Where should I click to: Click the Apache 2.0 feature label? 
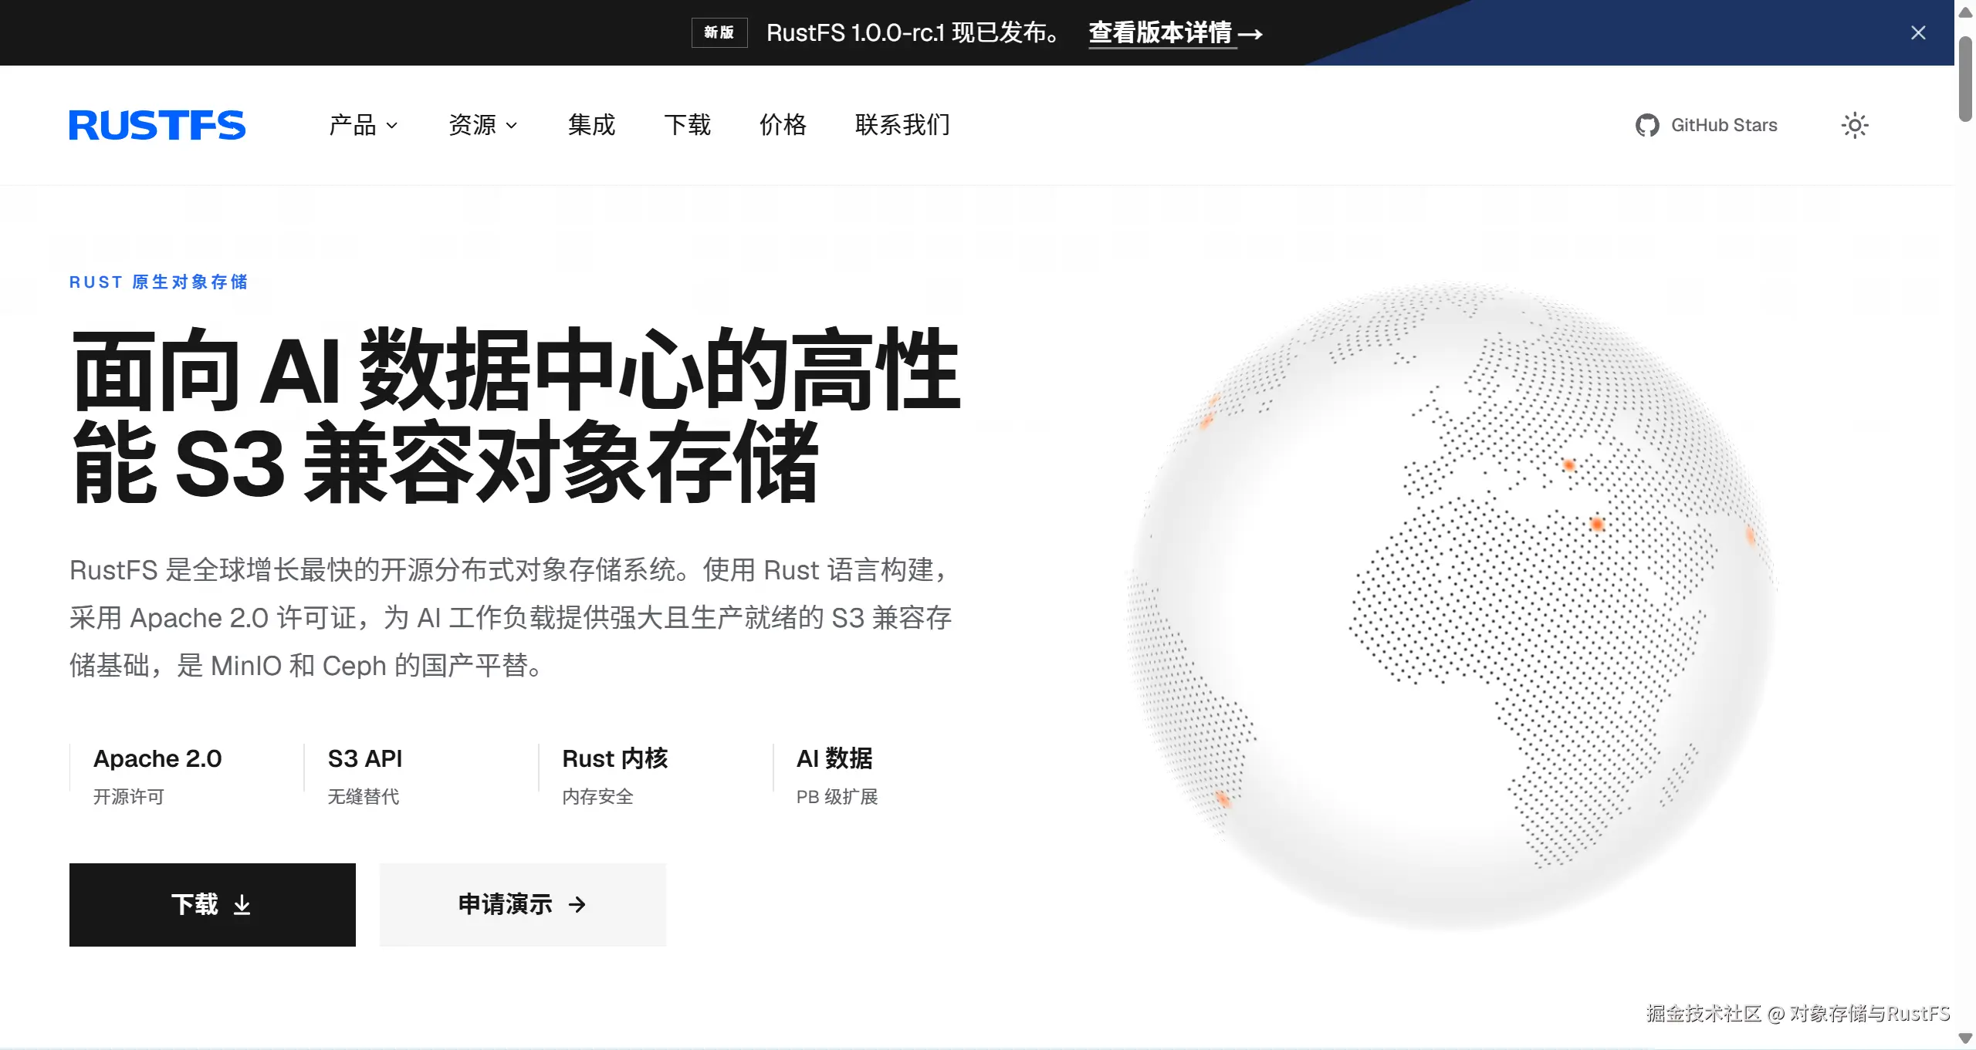(x=157, y=758)
